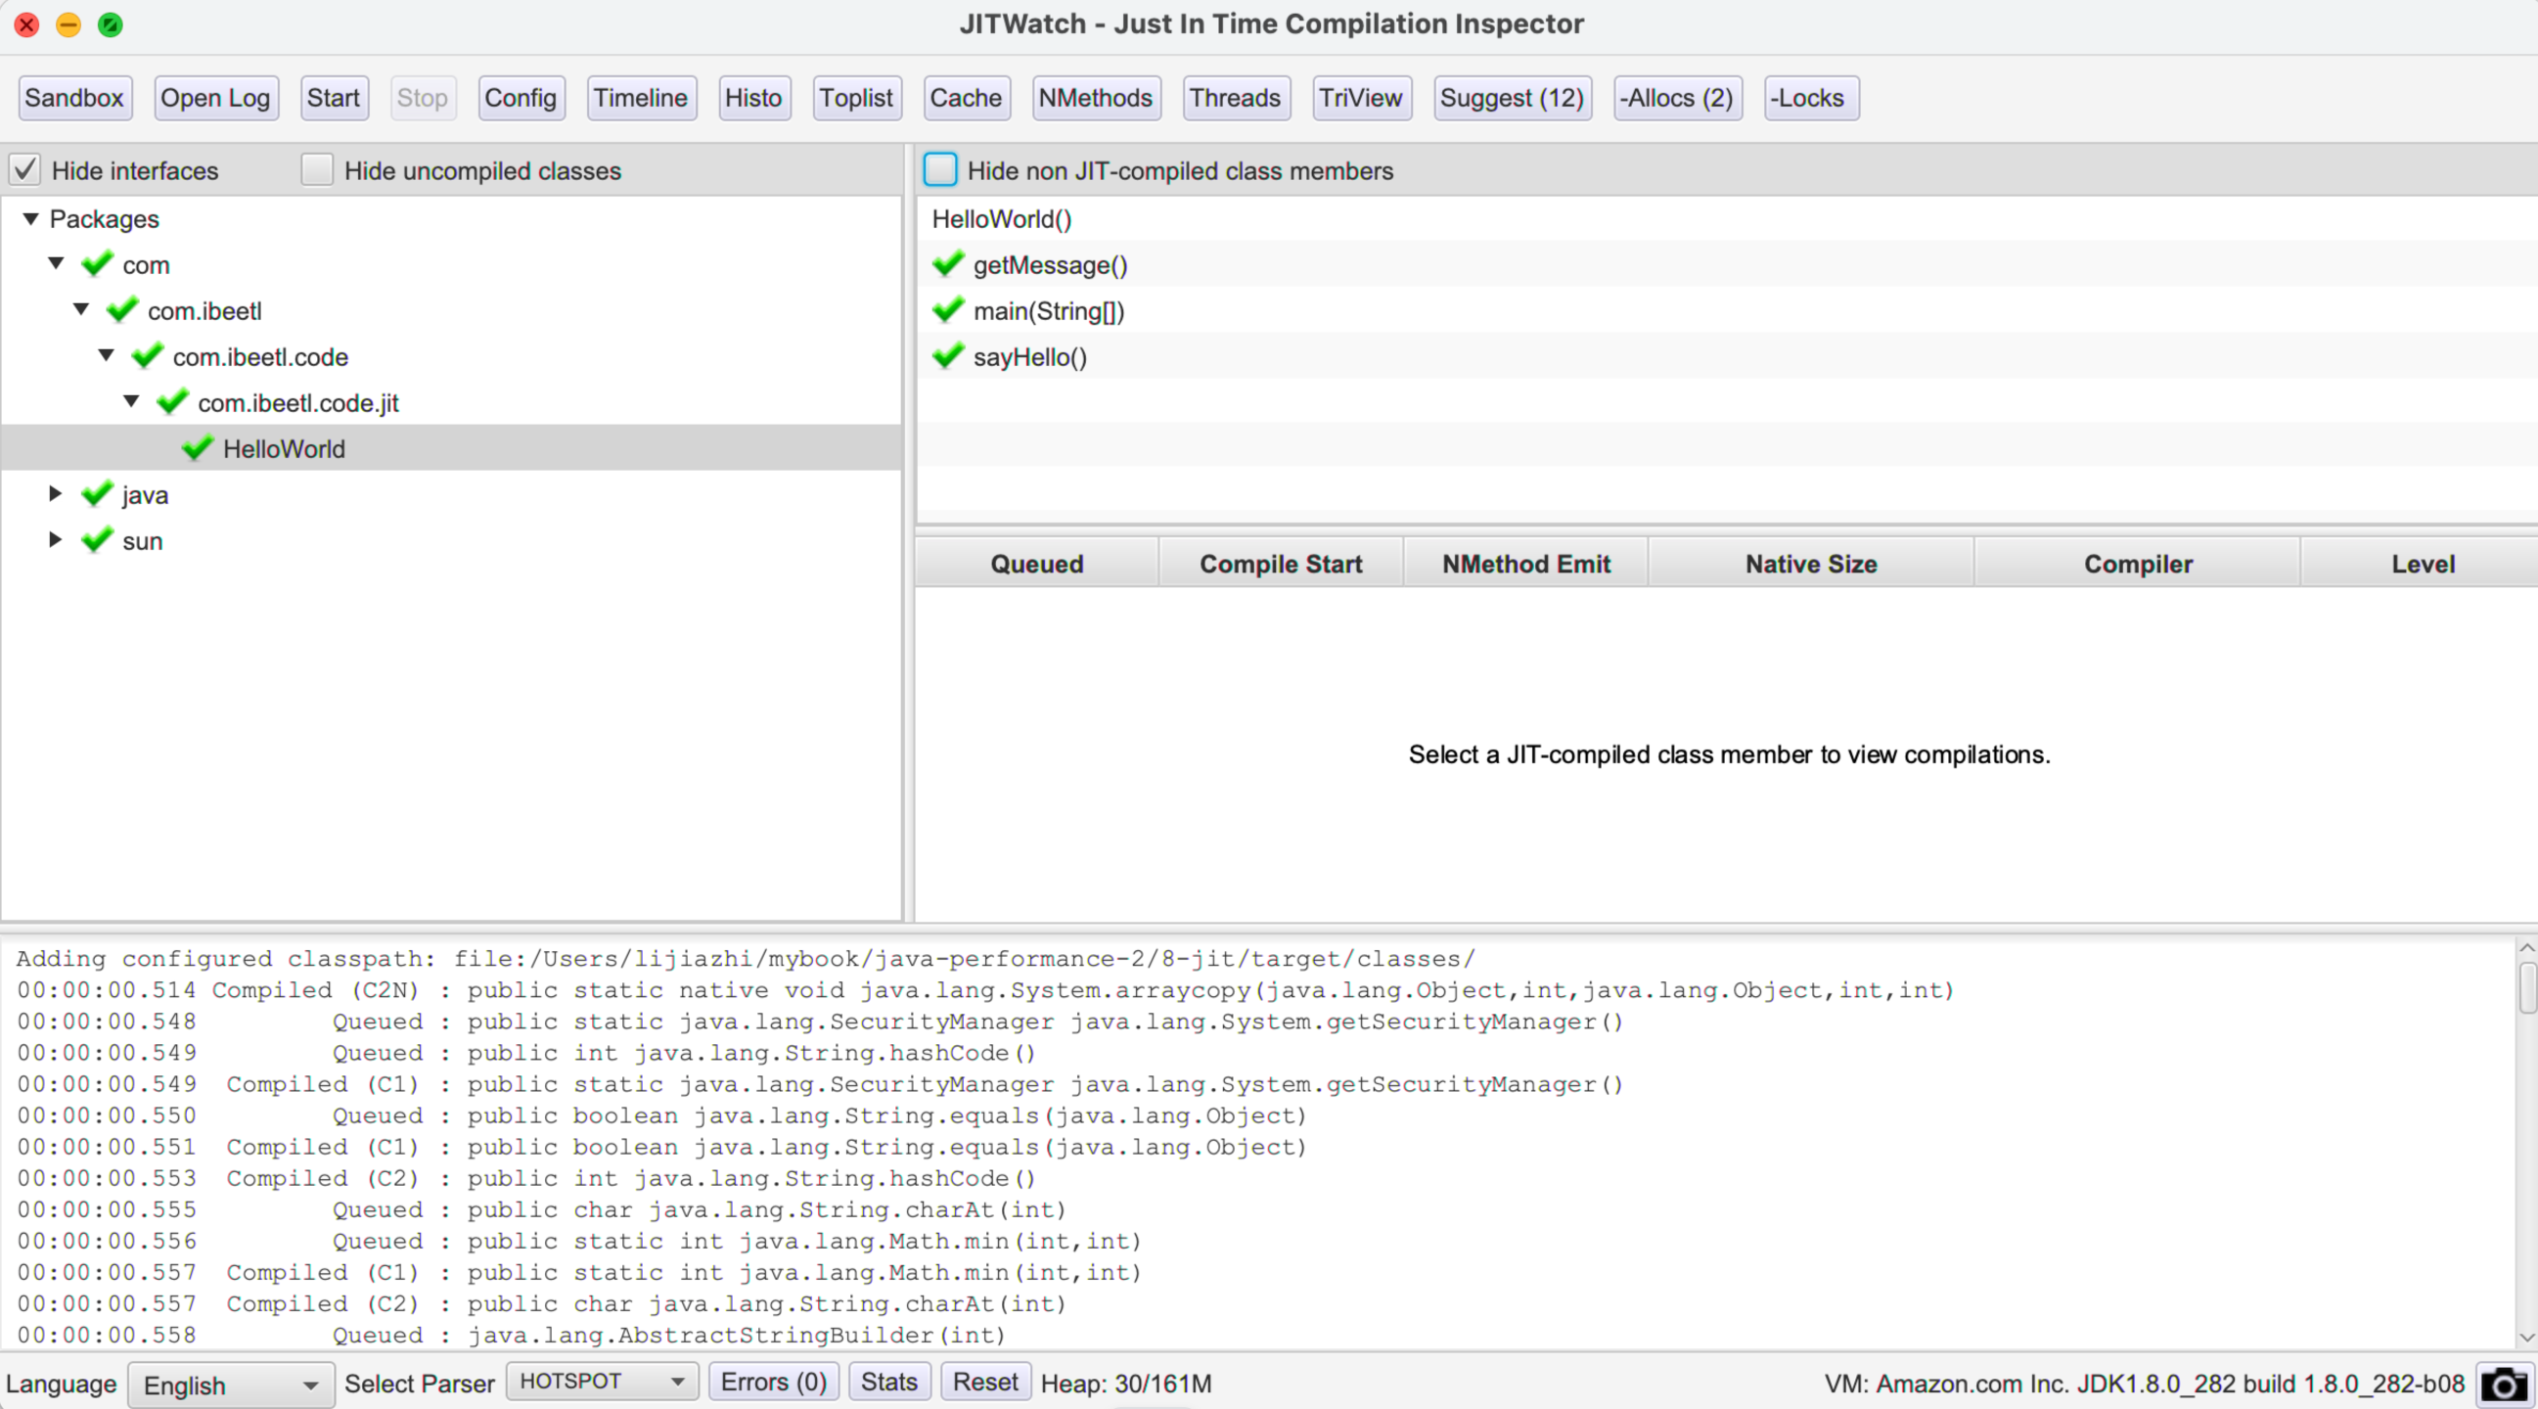
Task: Select main(String[]) in member list
Action: click(1726, 310)
